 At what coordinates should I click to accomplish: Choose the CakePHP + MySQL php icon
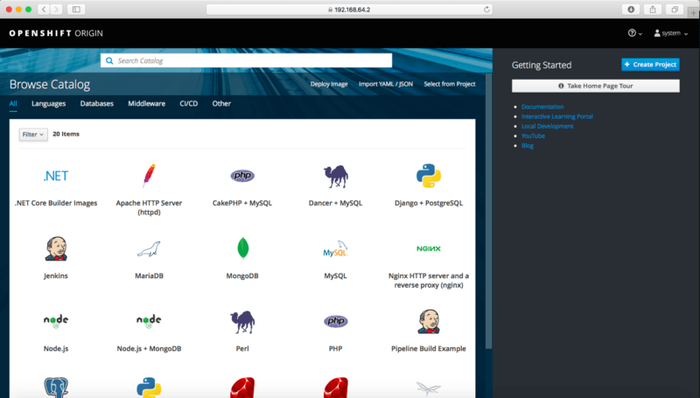pyautogui.click(x=242, y=175)
